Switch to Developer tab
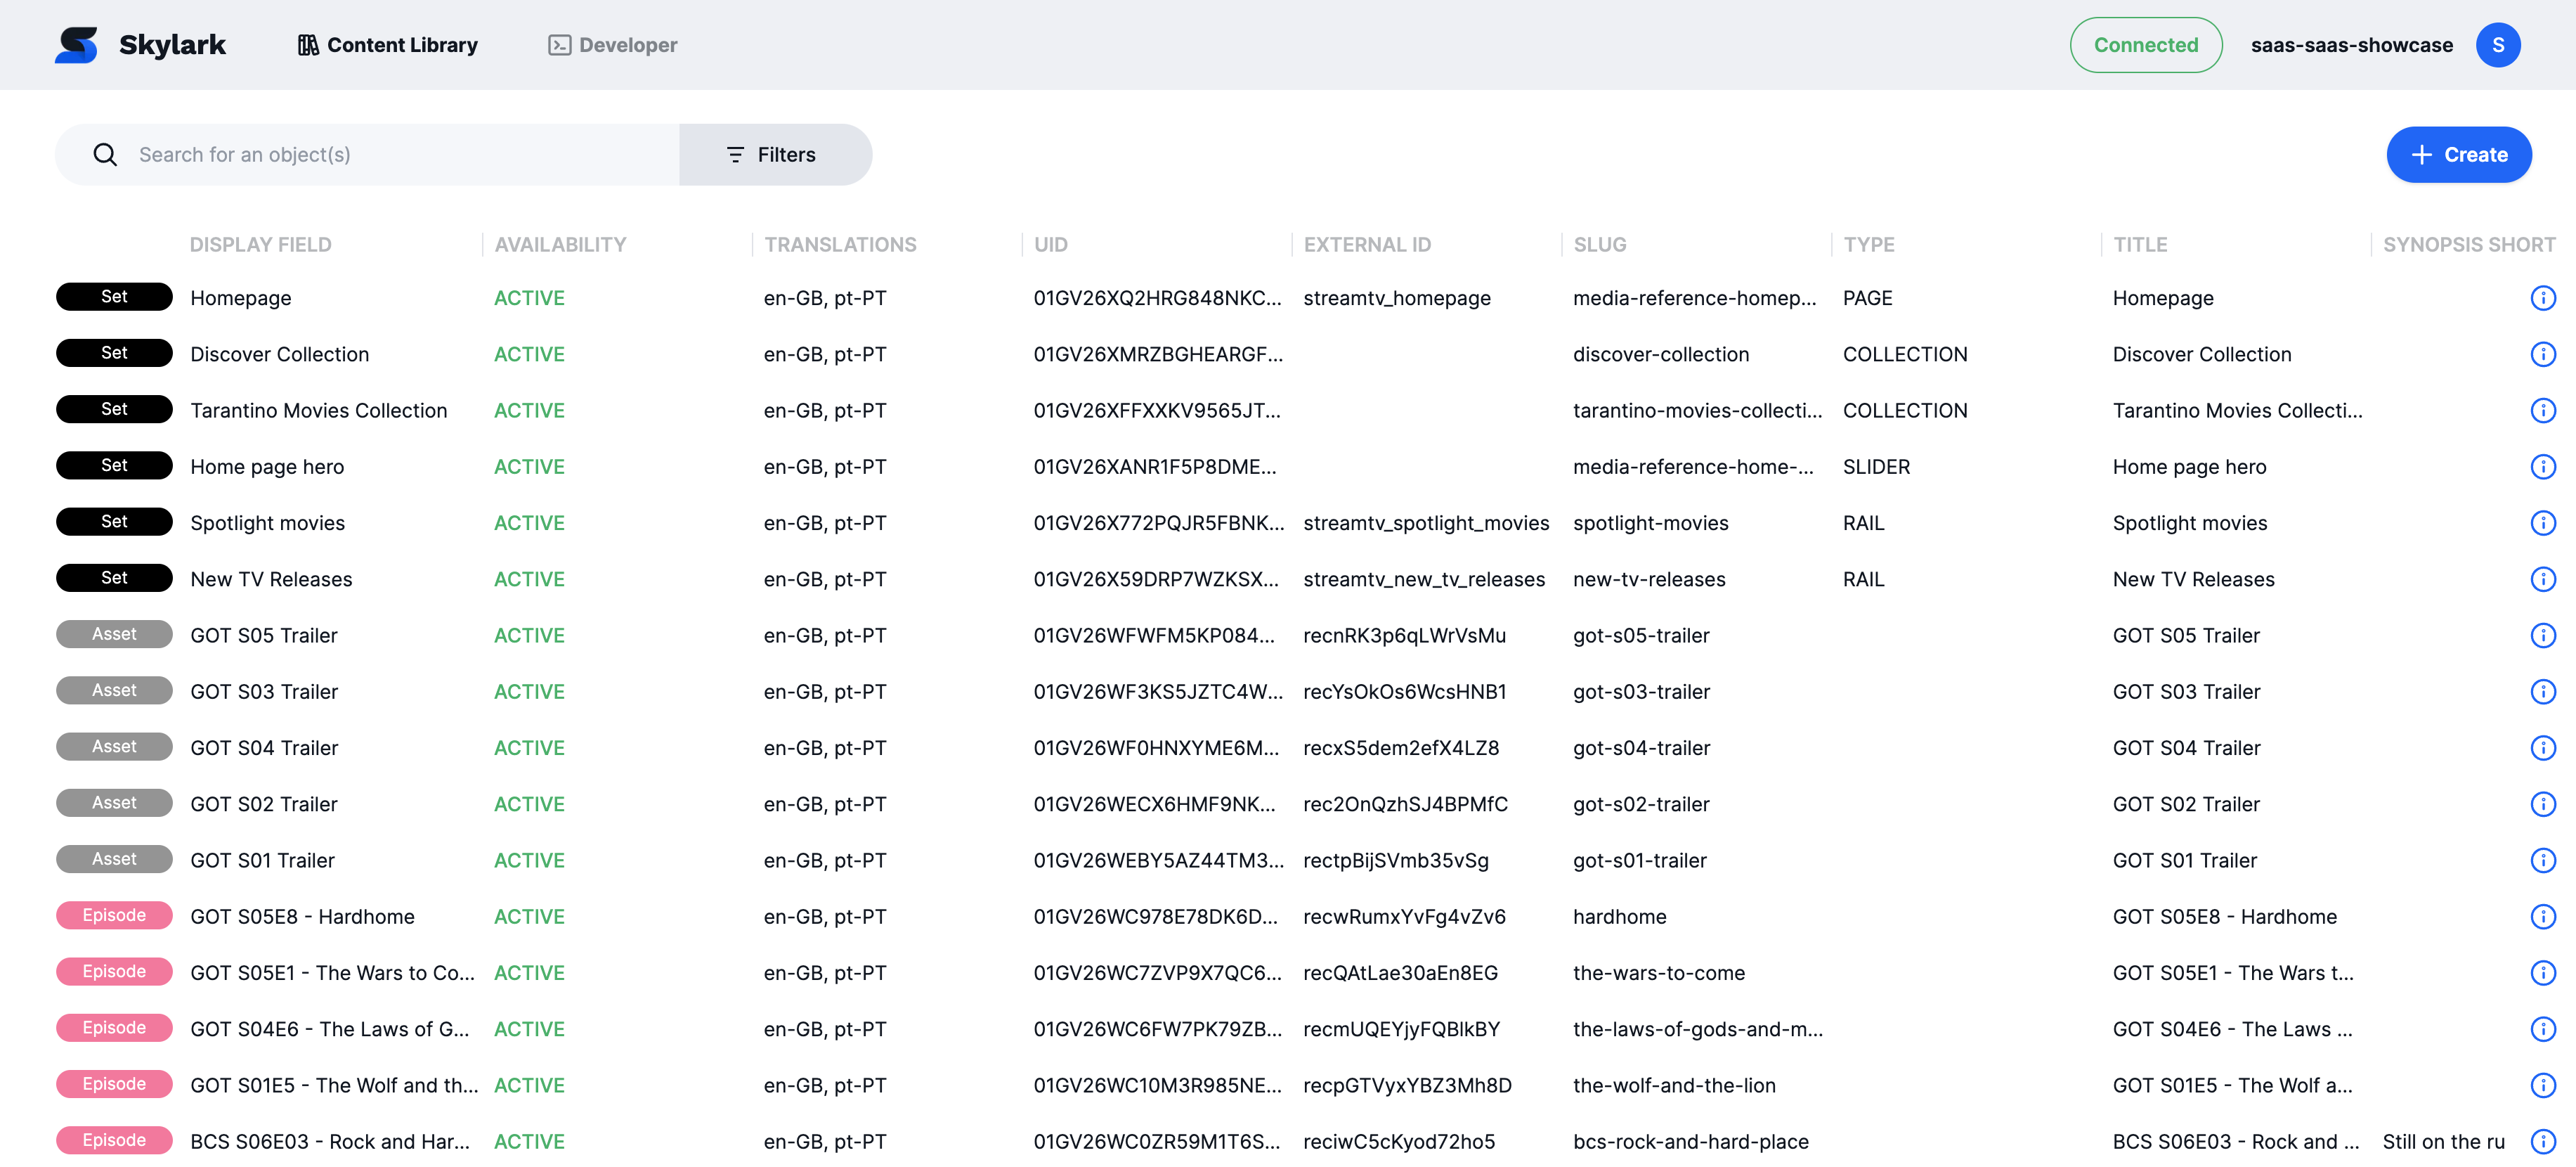This screenshot has height=1167, width=2576. coord(612,45)
